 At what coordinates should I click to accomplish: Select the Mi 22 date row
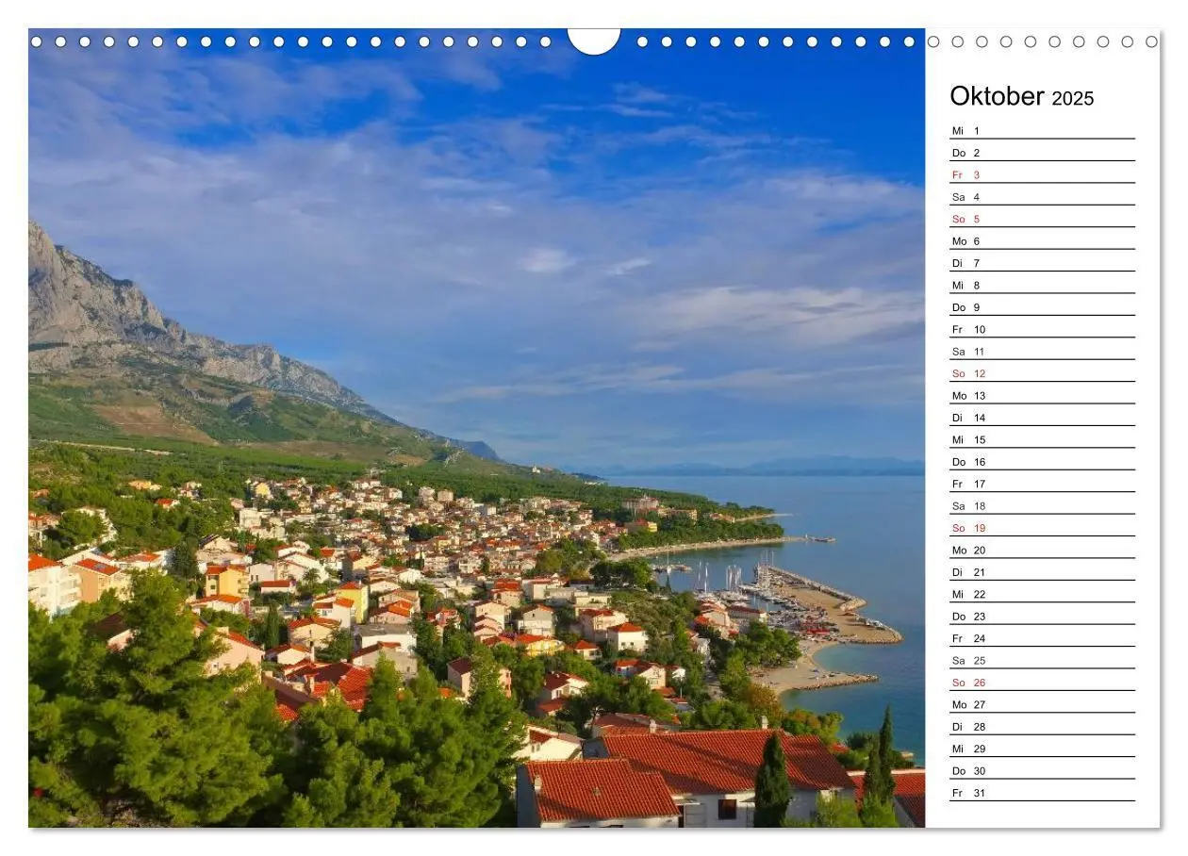pos(1042,594)
